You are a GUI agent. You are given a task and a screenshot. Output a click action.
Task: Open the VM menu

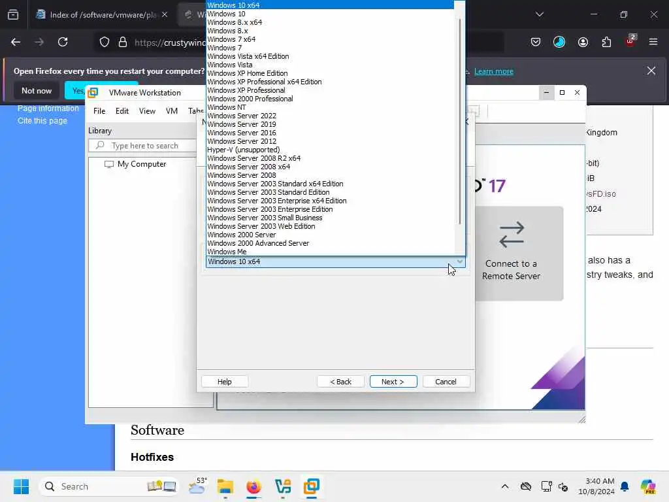(172, 111)
